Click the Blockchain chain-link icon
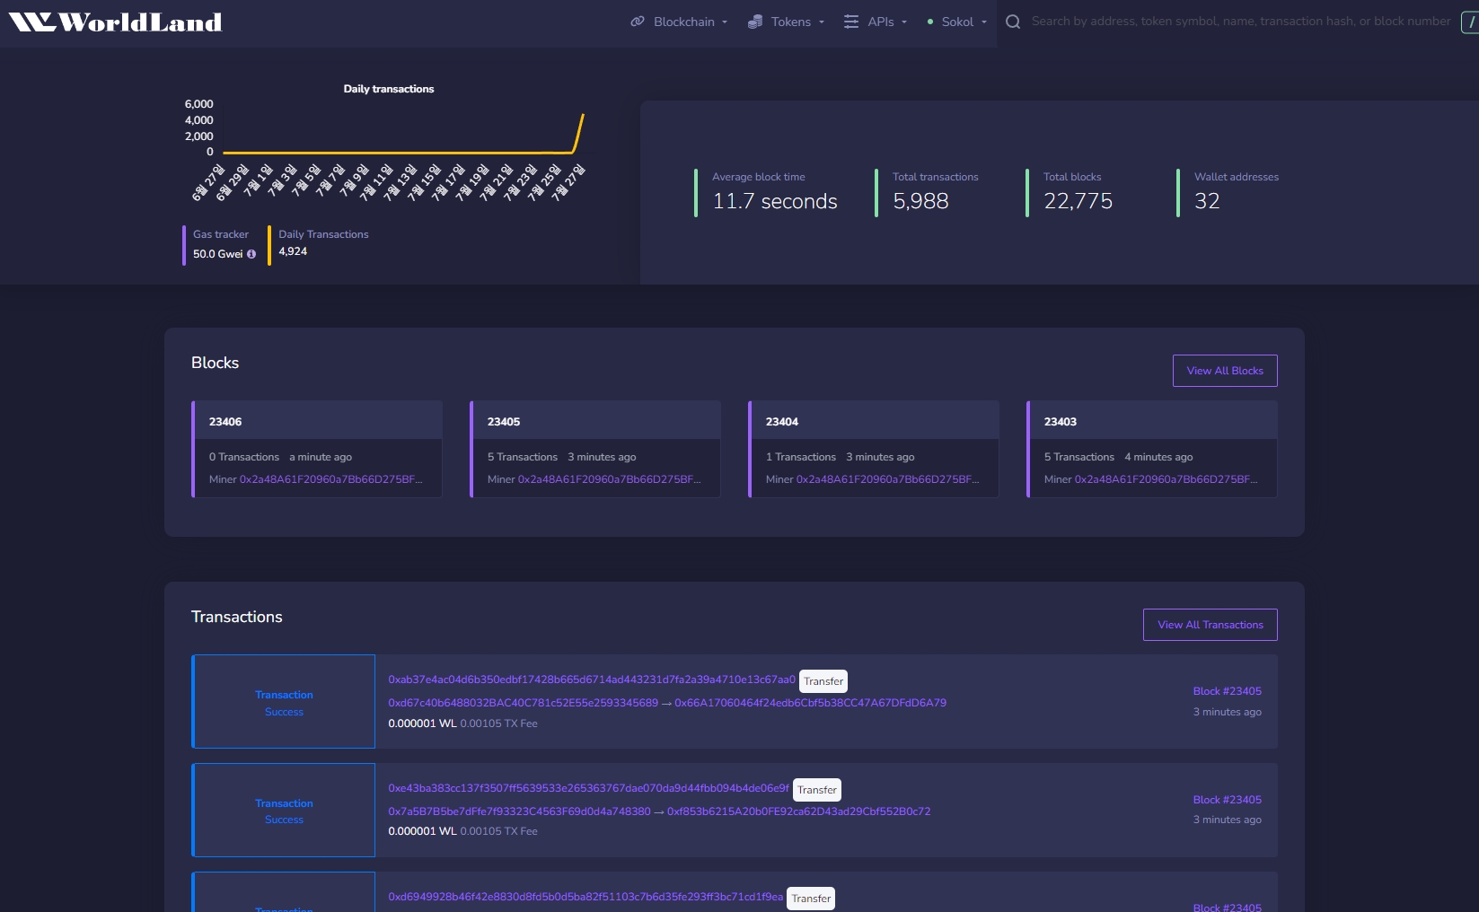This screenshot has width=1479, height=912. (x=638, y=22)
